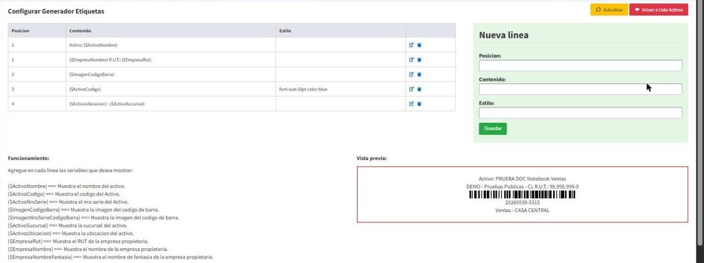Click preview text 'Activo: PRUEBA DOC Notebook Ventas'
704x263 pixels.
[522, 179]
